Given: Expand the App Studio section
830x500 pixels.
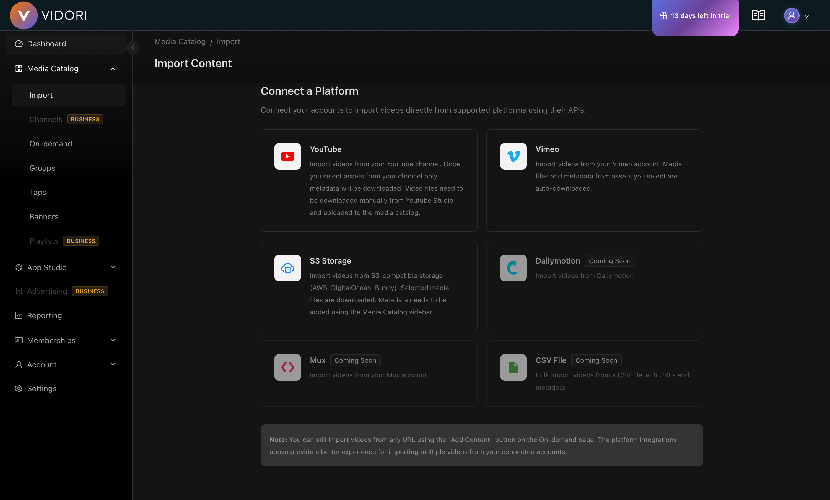Looking at the screenshot, I should [113, 267].
